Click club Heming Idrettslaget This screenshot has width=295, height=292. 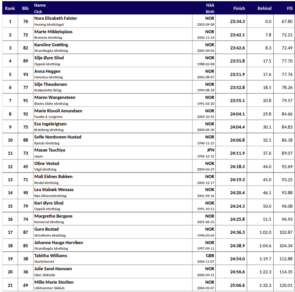[x=49, y=25]
